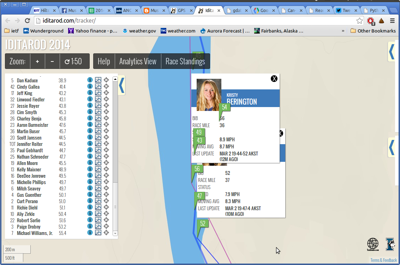Open Other Bookmarks folder

373,31
